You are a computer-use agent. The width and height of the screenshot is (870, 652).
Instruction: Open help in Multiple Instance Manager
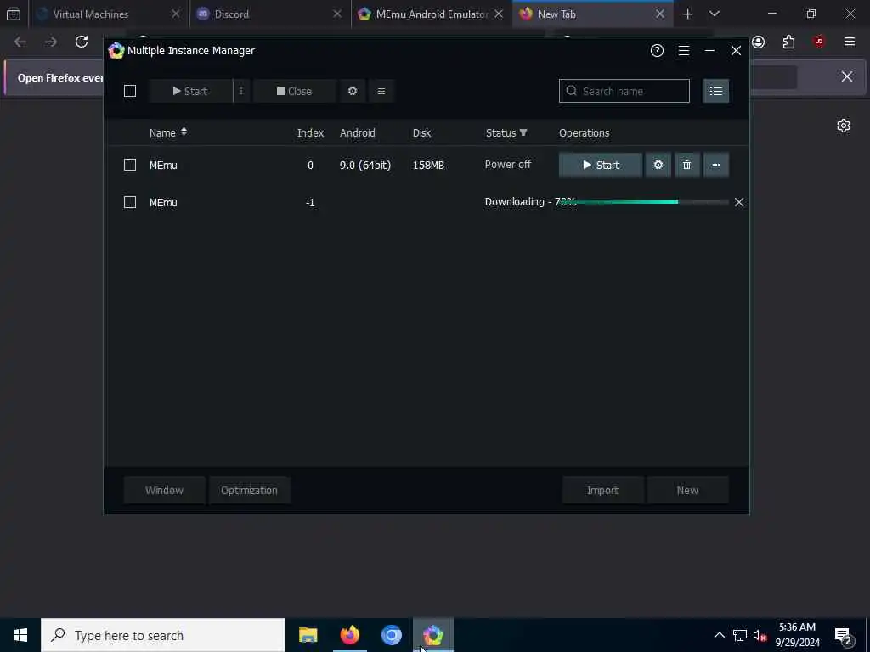pos(657,50)
